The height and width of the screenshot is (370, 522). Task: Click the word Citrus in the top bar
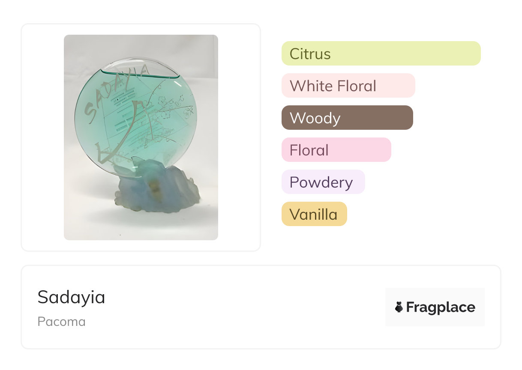(310, 54)
